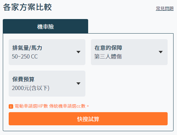Click the 快搜試算 button
This screenshot has width=177, height=135.
(x=88, y=119)
